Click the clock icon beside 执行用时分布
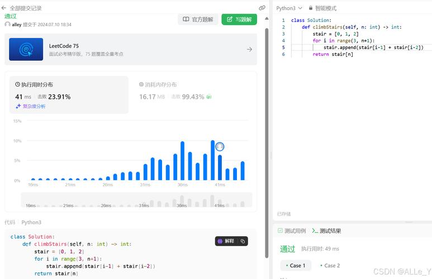Viewport: 432px width, 279px height. point(18,84)
